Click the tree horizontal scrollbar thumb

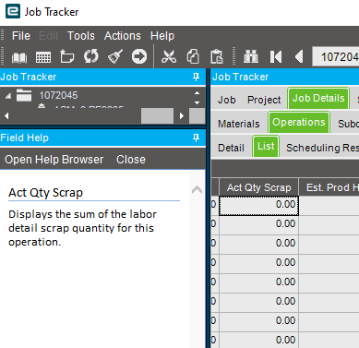click(157, 115)
